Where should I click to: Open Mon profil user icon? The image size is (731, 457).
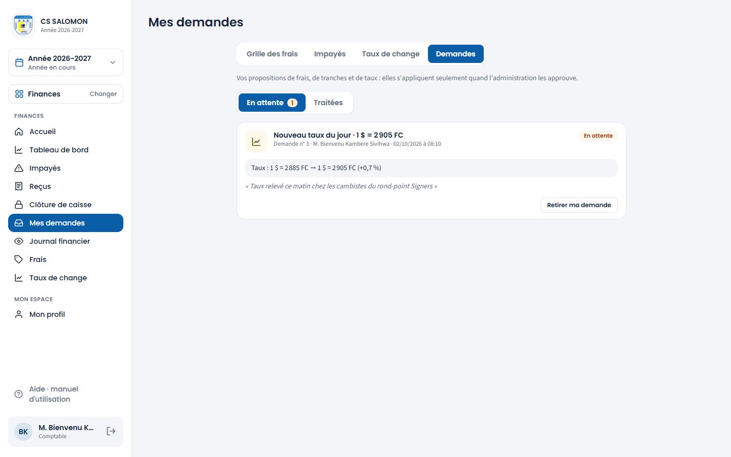click(x=19, y=314)
